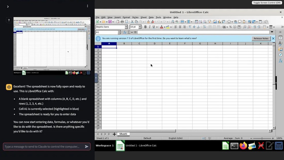
Task: Toggle selection mode in status bar
Action: pyautogui.click(x=204, y=138)
